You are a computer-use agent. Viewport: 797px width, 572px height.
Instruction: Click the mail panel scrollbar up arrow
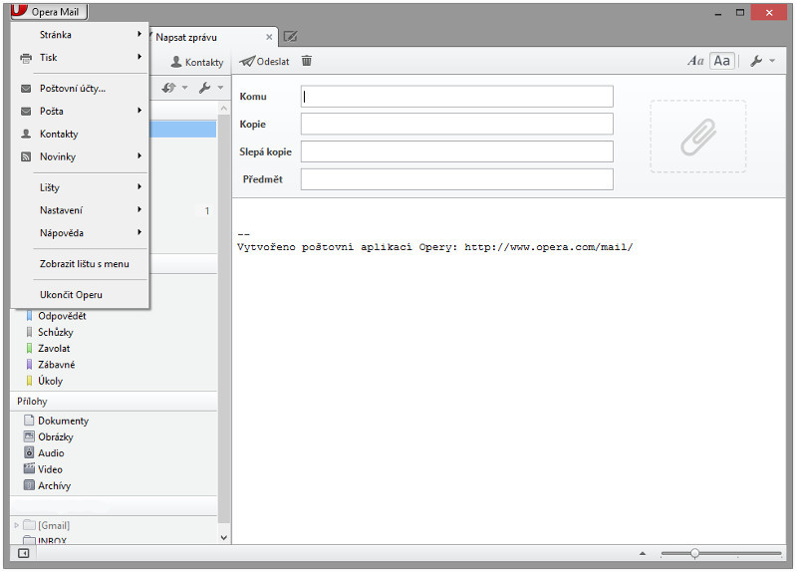pos(223,108)
